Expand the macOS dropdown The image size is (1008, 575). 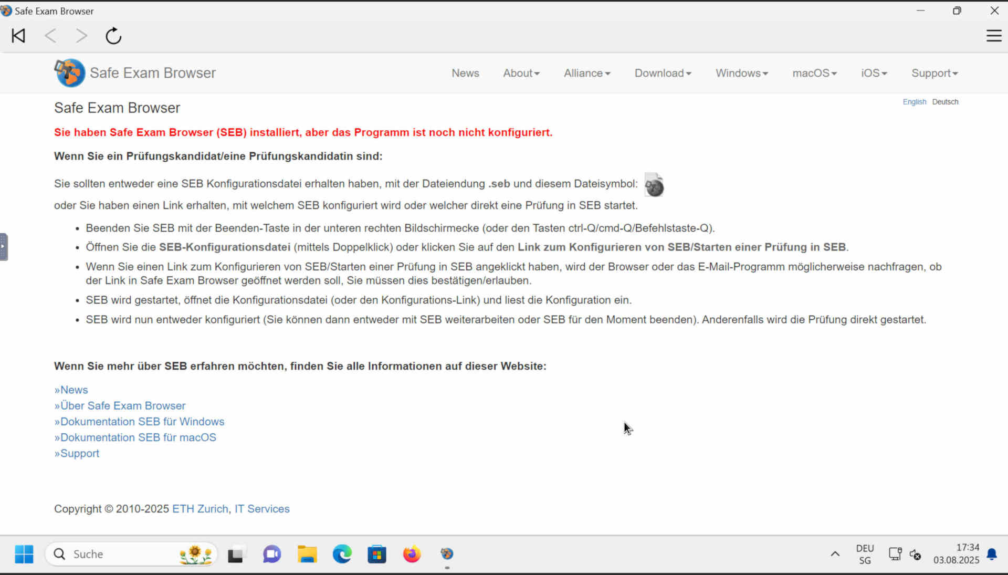tap(815, 73)
